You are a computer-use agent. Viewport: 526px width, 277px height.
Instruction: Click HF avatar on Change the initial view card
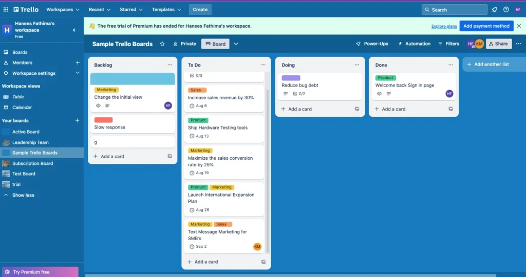pos(168,105)
